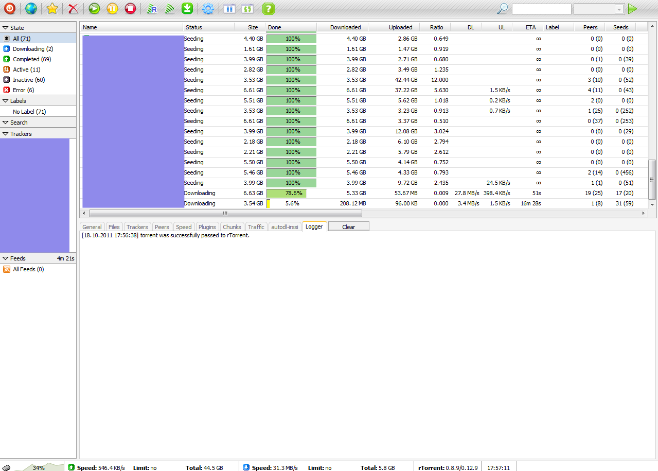Viewport: 658px width, 471px height.
Task: Start torrent with the green play icon
Action: tap(94, 8)
